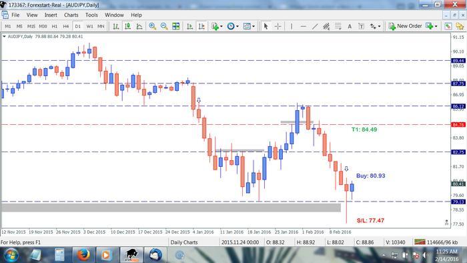Image resolution: width=467 pixels, height=263 pixels.
Task: Open the media player taskbar icon
Action: tap(105, 255)
